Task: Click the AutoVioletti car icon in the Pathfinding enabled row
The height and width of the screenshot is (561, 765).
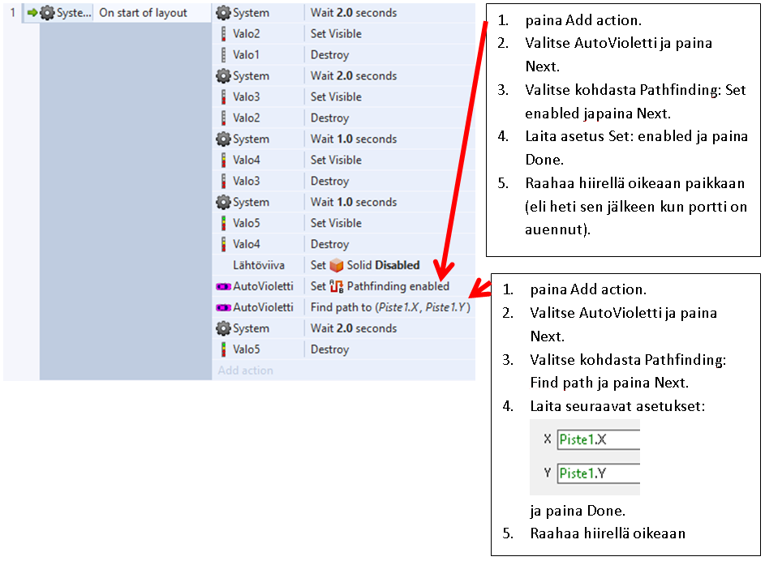Action: point(223,287)
